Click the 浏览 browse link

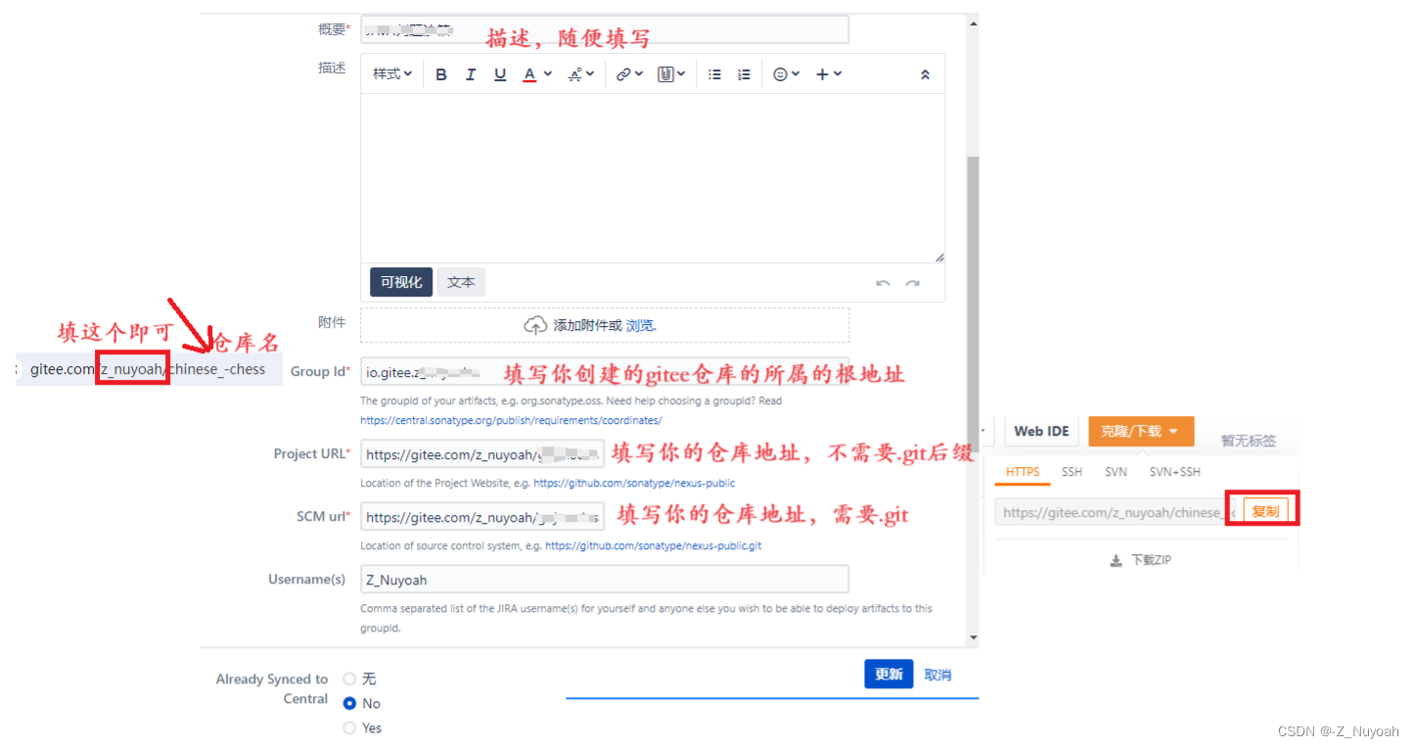click(x=640, y=326)
